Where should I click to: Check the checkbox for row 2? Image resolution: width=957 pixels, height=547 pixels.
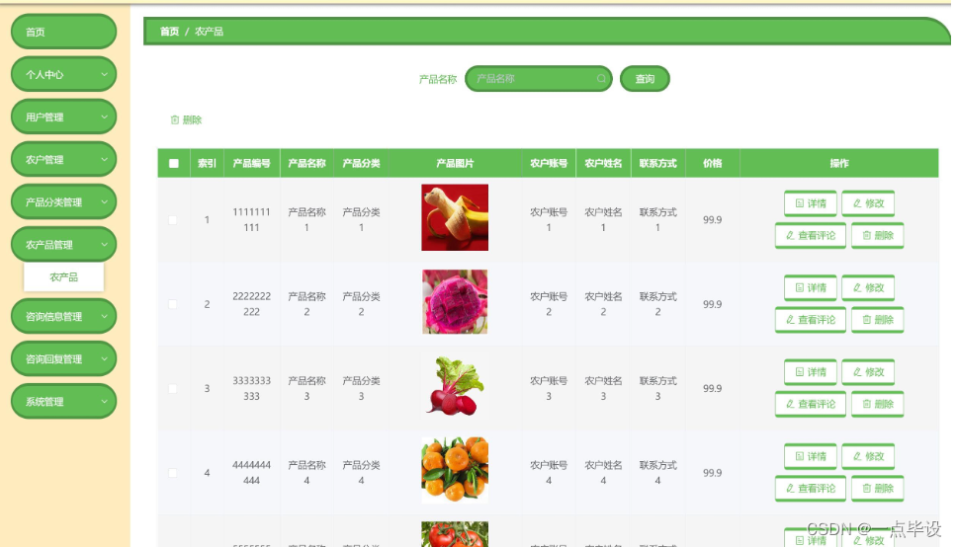(173, 304)
